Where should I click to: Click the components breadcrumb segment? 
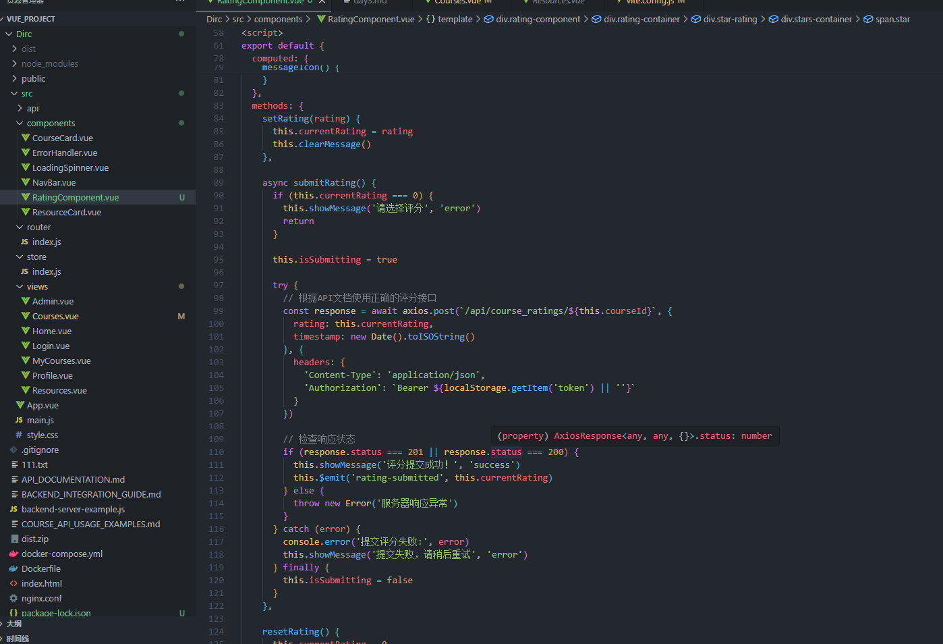tap(278, 19)
